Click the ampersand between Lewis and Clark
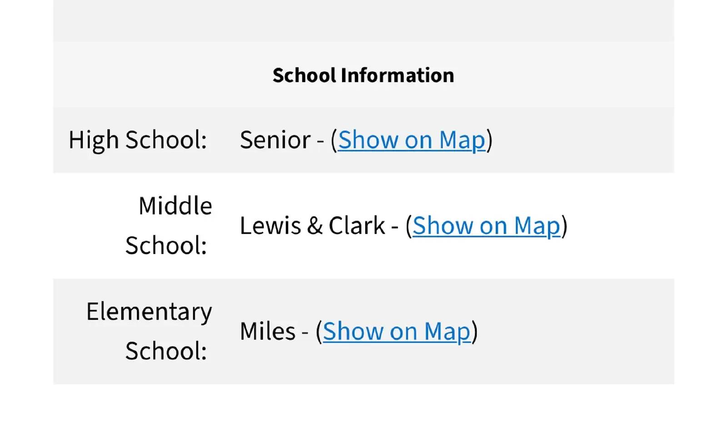This screenshot has width=727, height=444. click(x=315, y=226)
